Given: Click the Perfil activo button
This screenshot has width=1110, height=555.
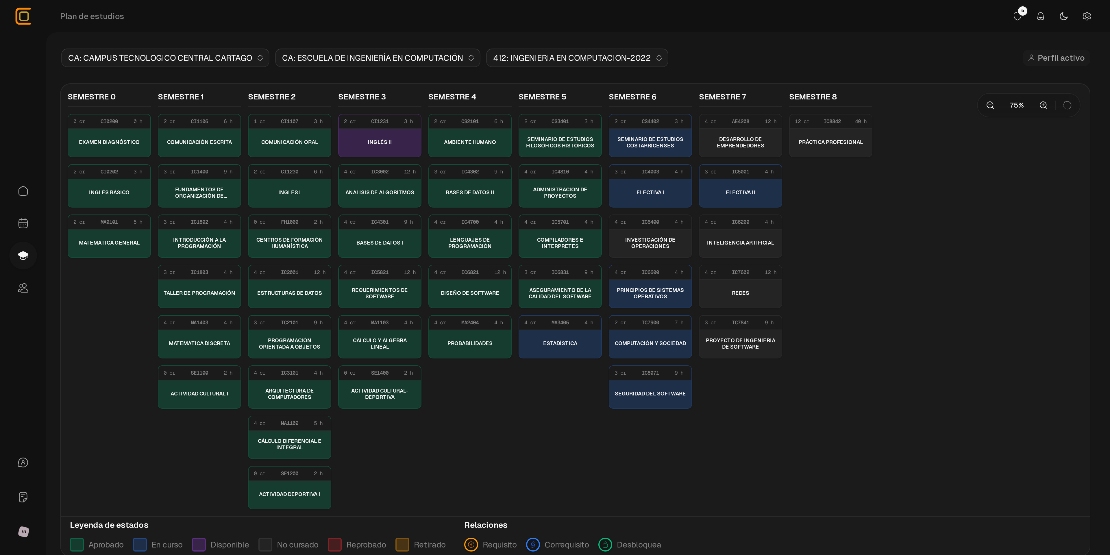Looking at the screenshot, I should click(x=1056, y=58).
